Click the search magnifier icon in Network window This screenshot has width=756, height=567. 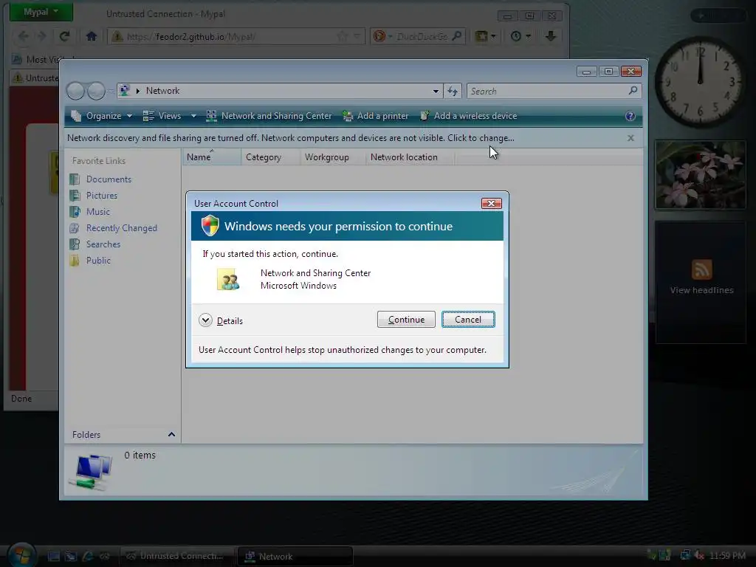633,91
